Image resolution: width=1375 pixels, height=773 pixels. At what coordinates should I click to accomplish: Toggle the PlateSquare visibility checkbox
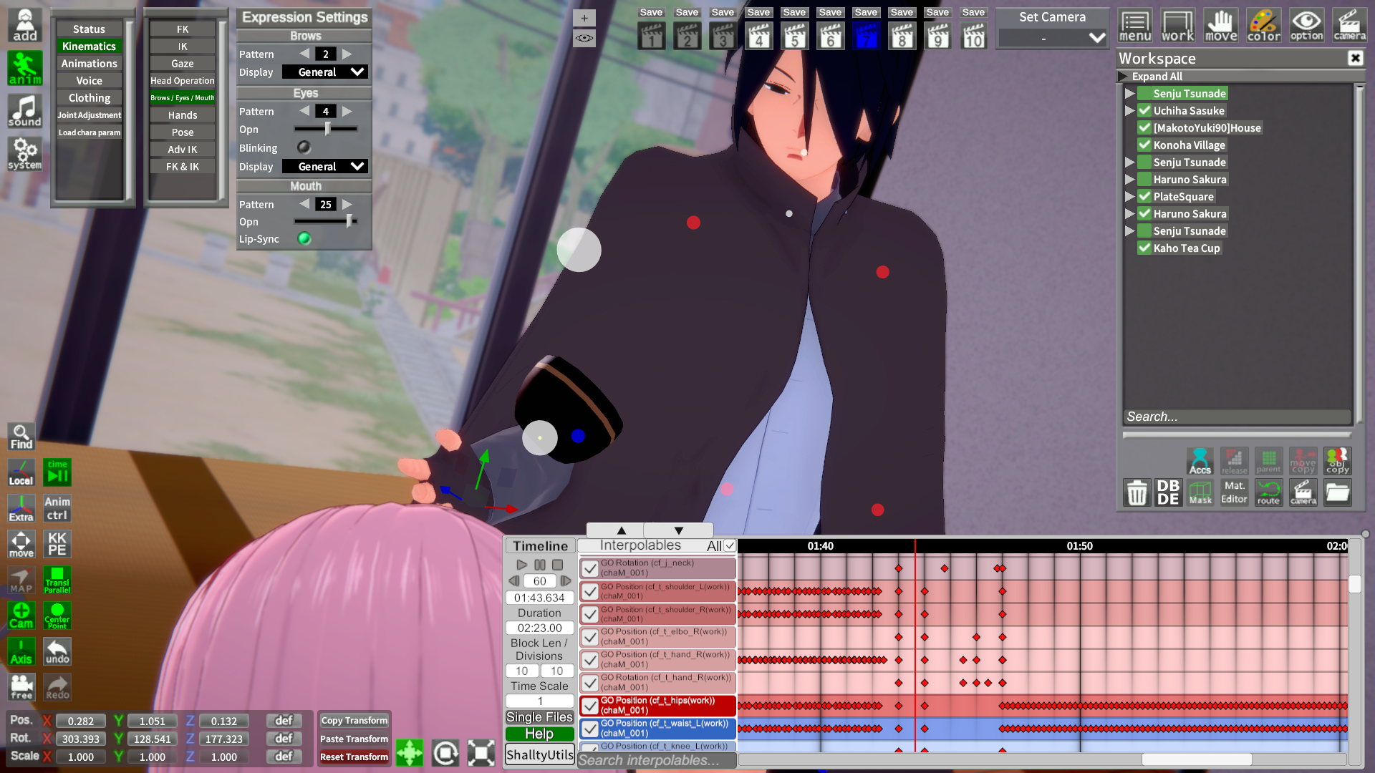(1144, 196)
